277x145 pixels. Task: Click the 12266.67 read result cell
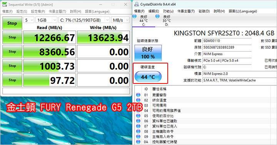coord(50,37)
